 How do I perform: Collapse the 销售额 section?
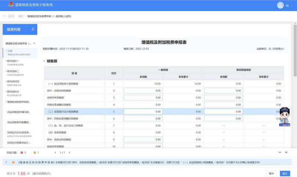pos(44,61)
